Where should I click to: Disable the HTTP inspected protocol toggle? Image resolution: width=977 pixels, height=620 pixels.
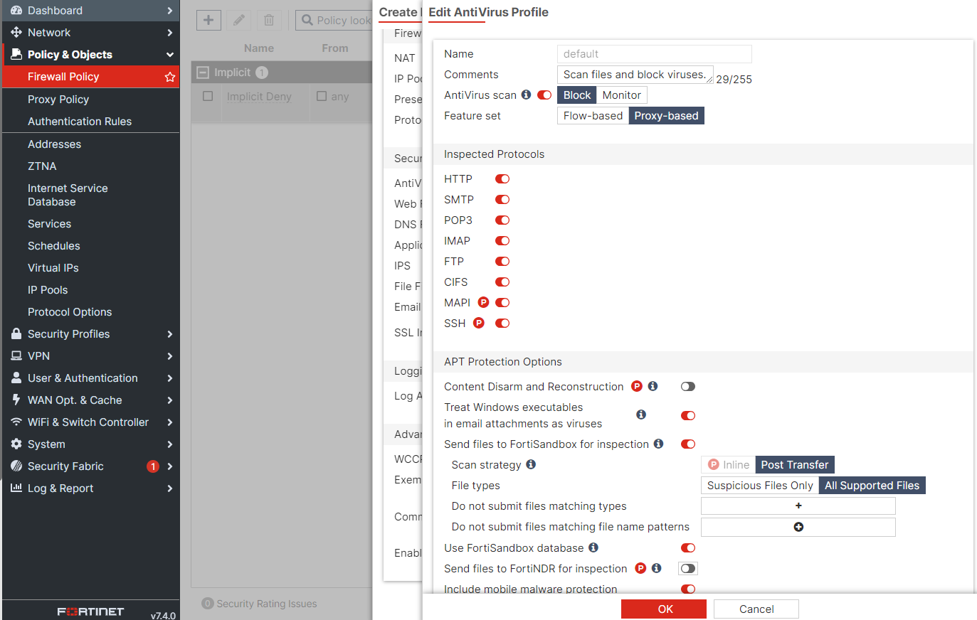coord(502,178)
